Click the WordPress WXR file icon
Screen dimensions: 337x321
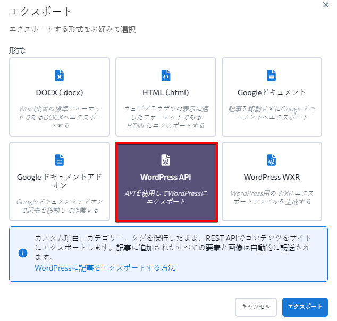[x=272, y=160]
